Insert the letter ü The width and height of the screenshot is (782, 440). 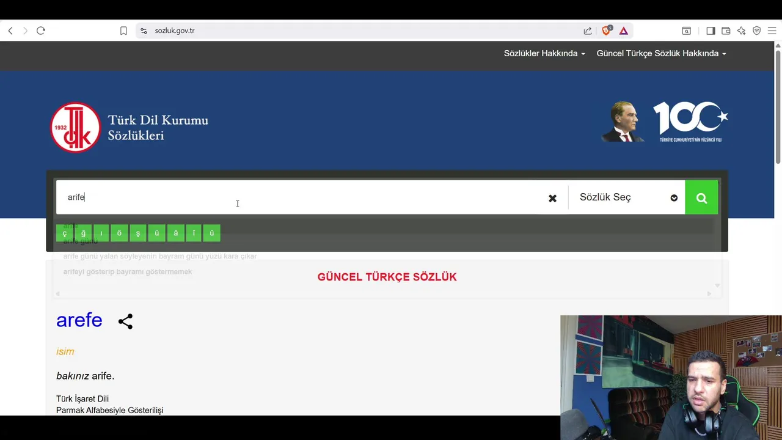(x=156, y=233)
